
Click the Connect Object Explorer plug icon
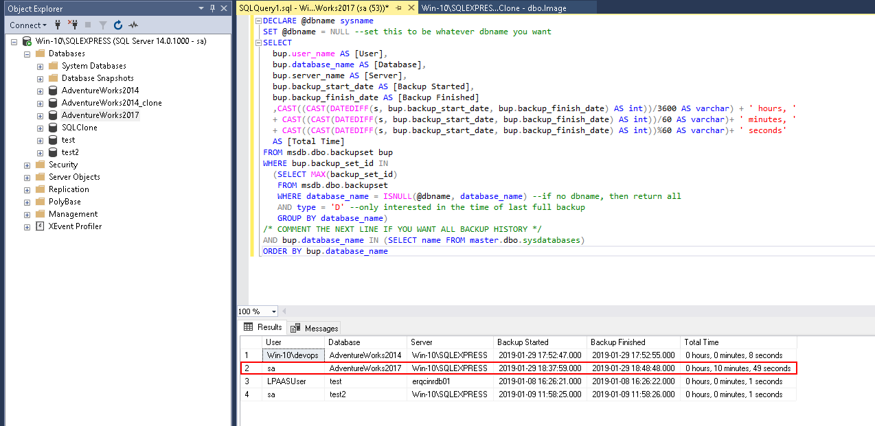[x=58, y=25]
